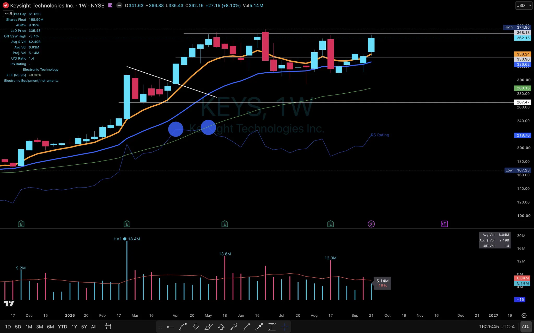
Task: Click the 333.96 horizontal line price label
Action: click(523, 59)
